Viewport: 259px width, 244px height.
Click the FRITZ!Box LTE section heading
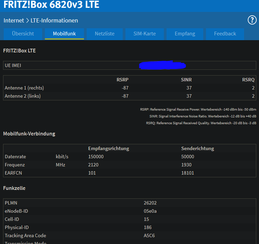(x=19, y=51)
